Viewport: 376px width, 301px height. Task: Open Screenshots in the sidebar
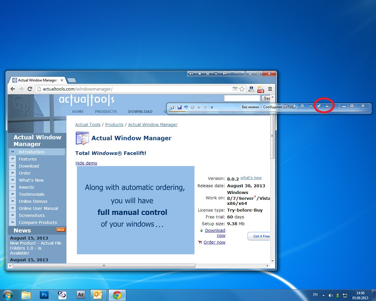pos(32,216)
